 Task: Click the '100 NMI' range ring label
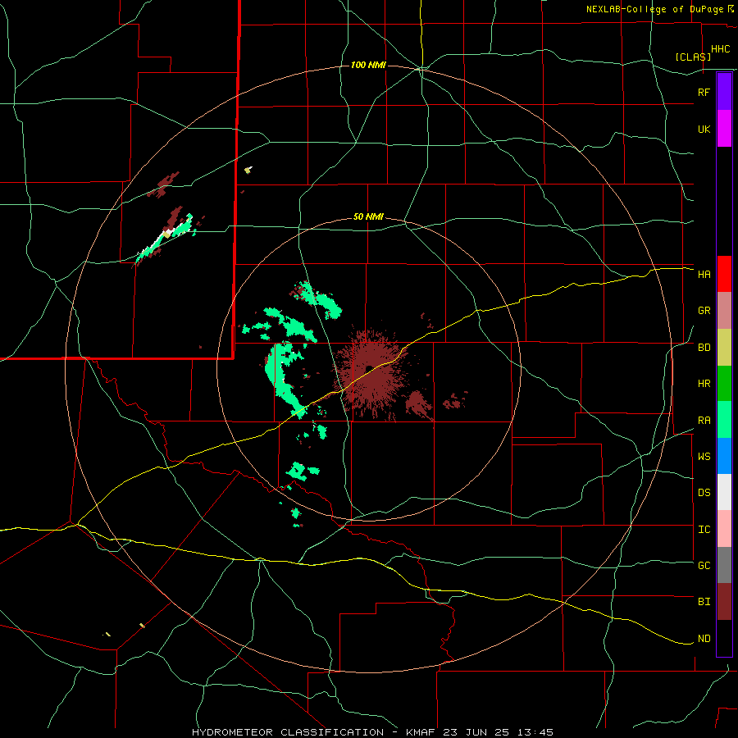368,65
